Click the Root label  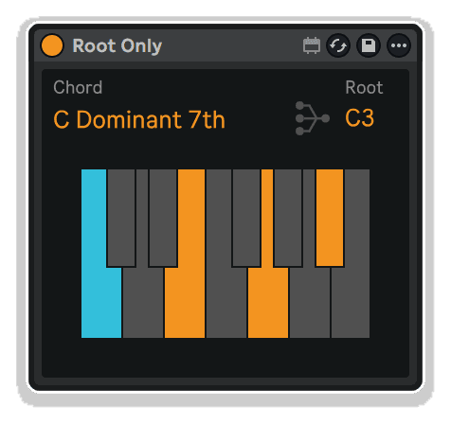[x=364, y=87]
